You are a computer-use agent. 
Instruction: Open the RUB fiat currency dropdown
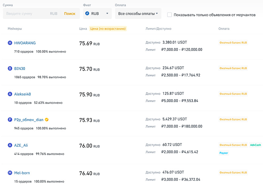tap(97, 14)
